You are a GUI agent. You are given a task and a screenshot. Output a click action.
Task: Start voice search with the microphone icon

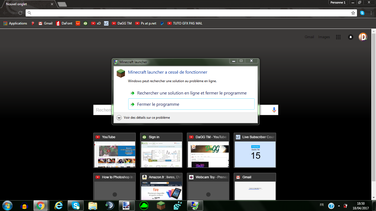click(x=274, y=110)
